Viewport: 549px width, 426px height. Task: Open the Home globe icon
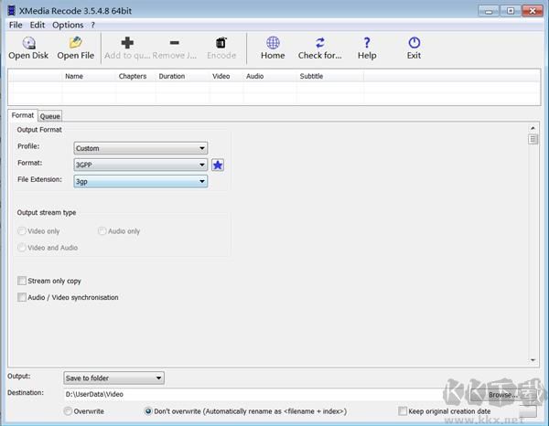point(273,43)
